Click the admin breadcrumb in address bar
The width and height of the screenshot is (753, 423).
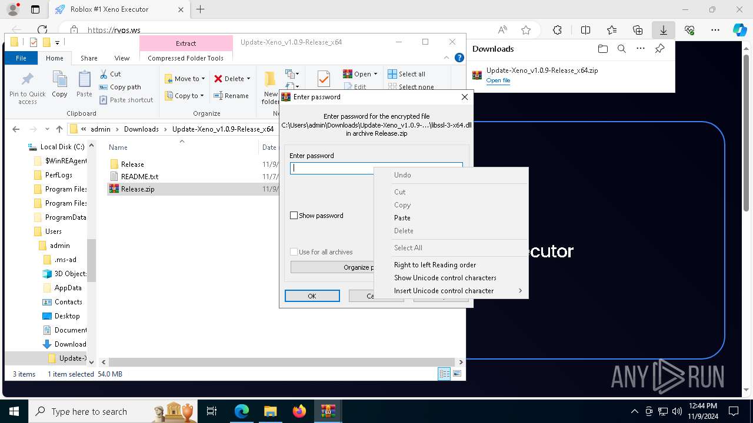(x=101, y=129)
